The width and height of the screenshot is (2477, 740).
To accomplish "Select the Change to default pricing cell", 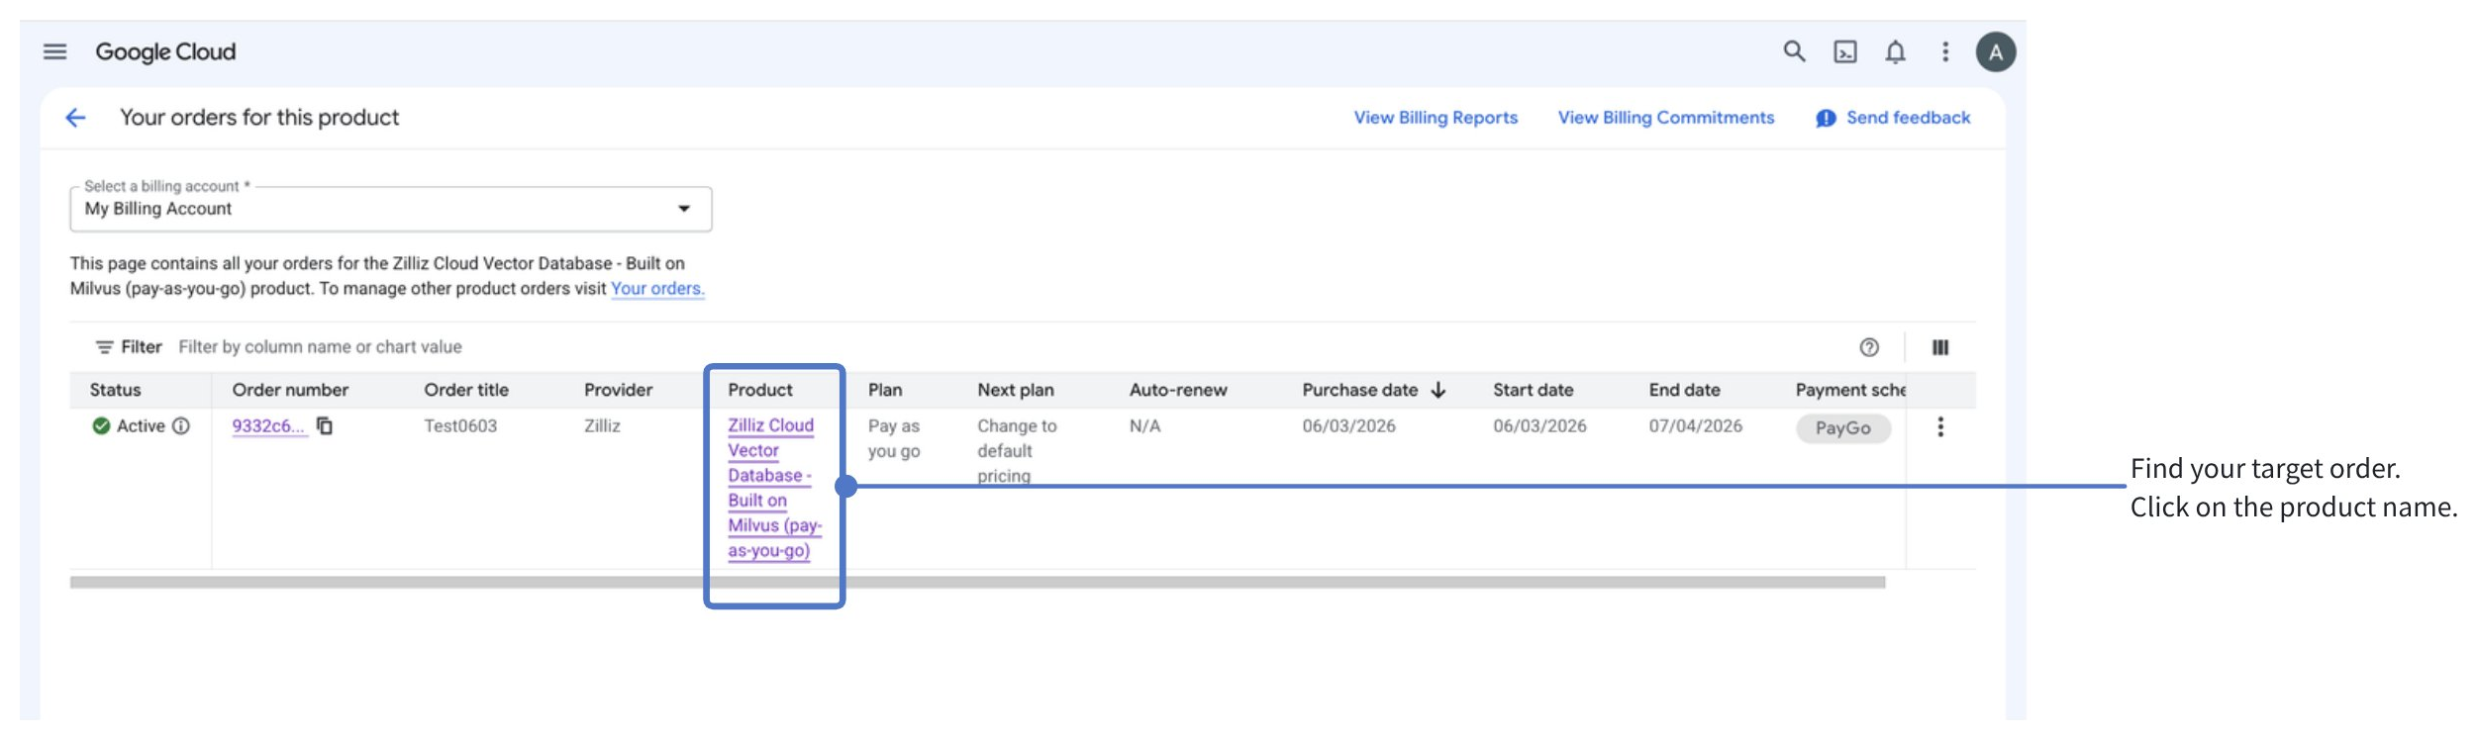I will click(1017, 451).
